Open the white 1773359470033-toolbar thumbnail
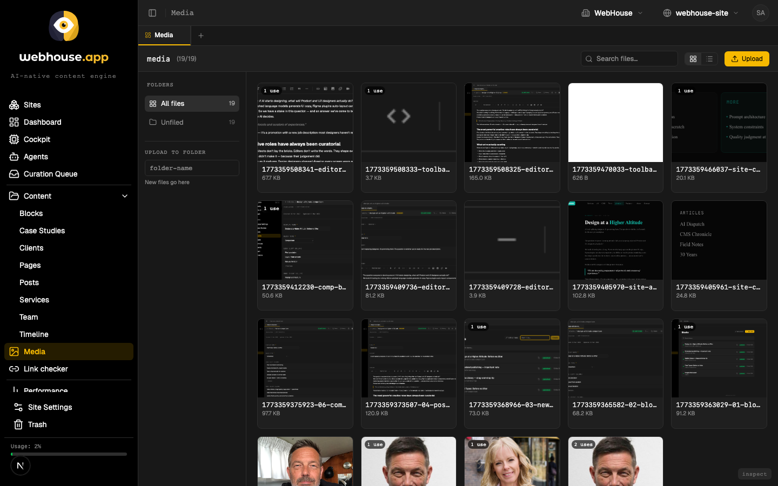The width and height of the screenshot is (778, 486). 615,123
